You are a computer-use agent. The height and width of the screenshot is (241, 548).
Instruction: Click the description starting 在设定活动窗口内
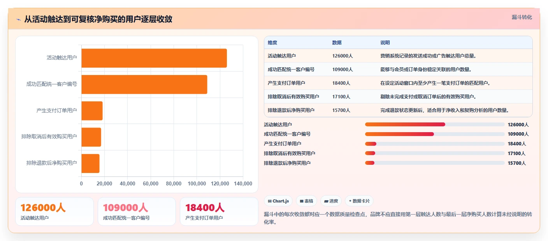435,83
